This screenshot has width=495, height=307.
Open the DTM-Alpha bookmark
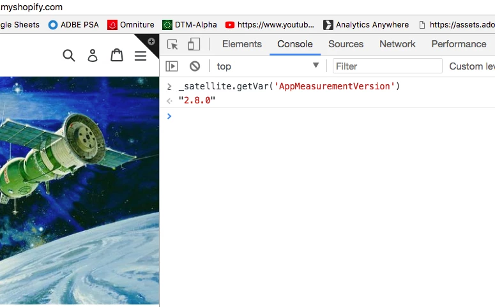coord(190,25)
